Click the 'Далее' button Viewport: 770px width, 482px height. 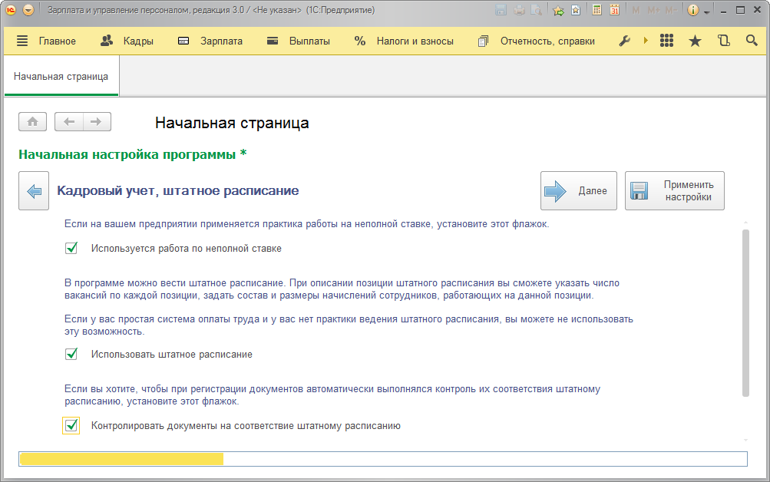click(x=578, y=191)
